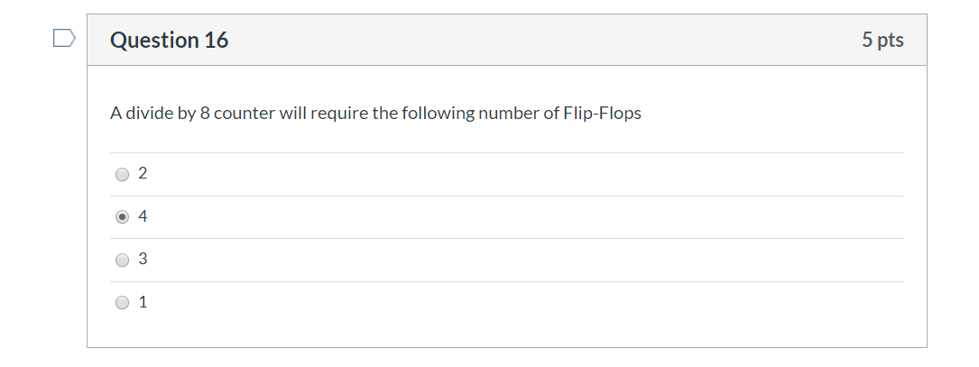Click the number 8 in the question text
This screenshot has height=367, width=979.
pyautogui.click(x=205, y=114)
